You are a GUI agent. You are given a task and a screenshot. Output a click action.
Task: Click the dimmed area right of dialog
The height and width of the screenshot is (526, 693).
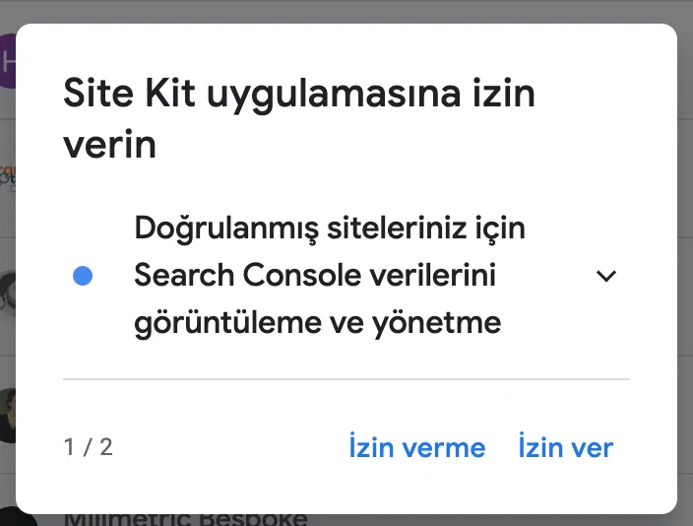685,266
